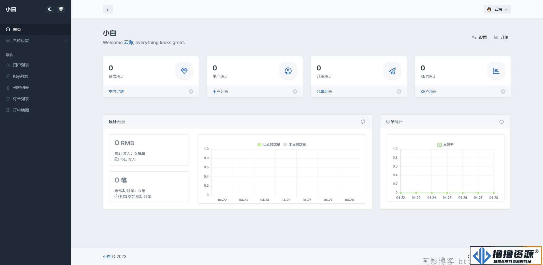Expand 系统设置 sidebar menu
The height and width of the screenshot is (265, 543).
coord(35,41)
